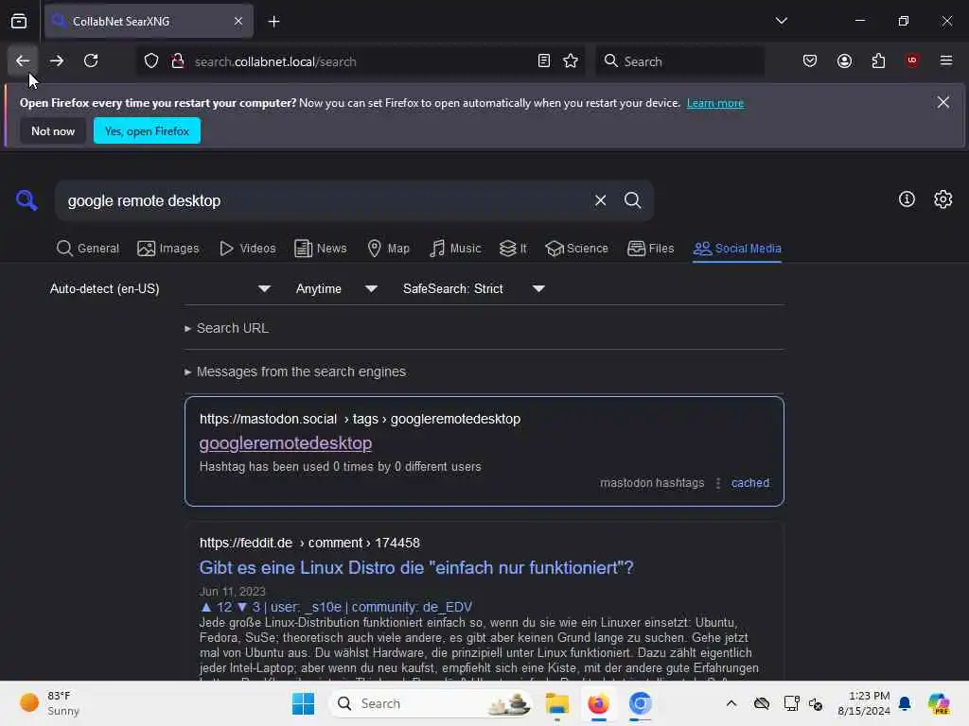Open Pocket save icon in toolbar
969x726 pixels.
point(810,61)
